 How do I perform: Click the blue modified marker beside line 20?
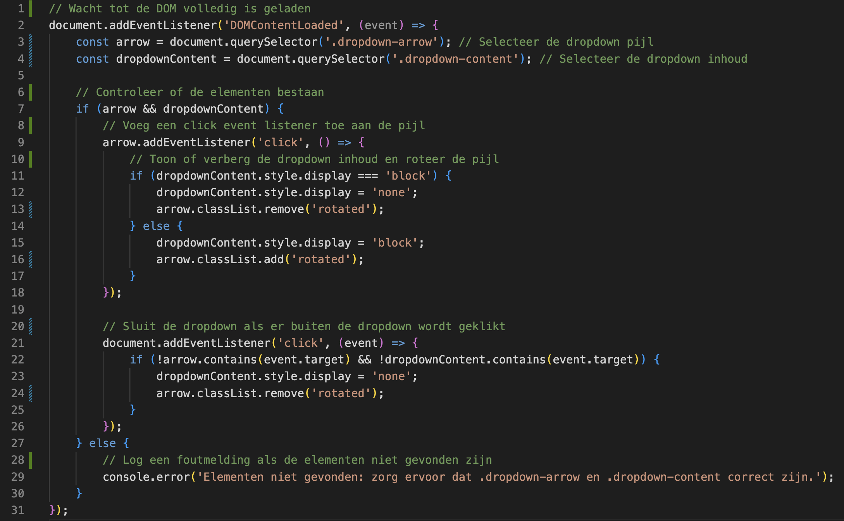coord(31,326)
